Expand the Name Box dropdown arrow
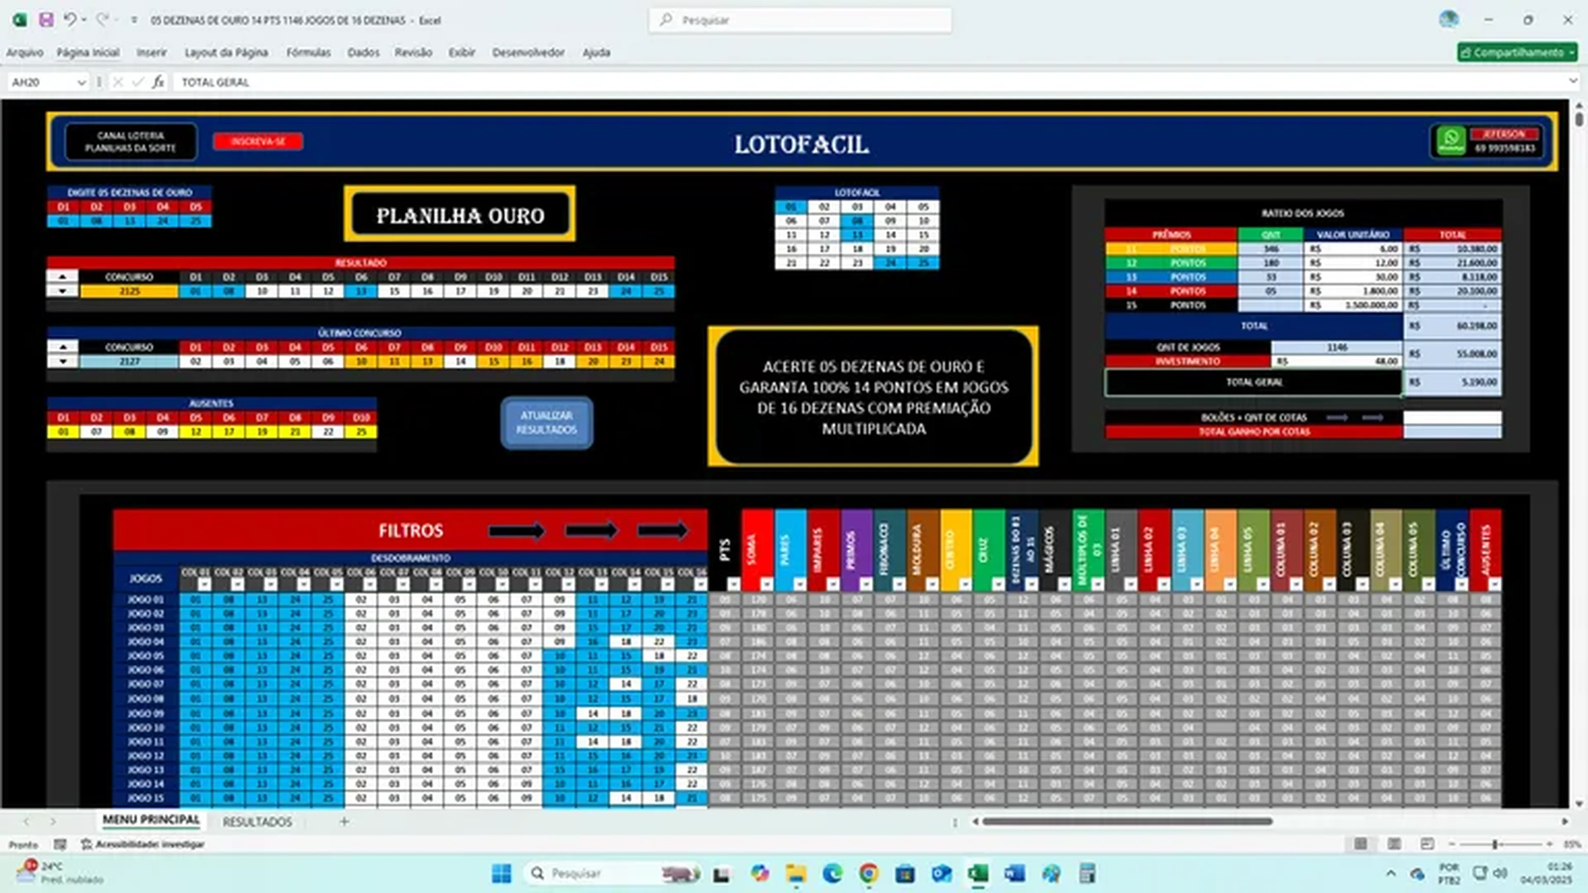This screenshot has width=1588, height=893. (81, 83)
